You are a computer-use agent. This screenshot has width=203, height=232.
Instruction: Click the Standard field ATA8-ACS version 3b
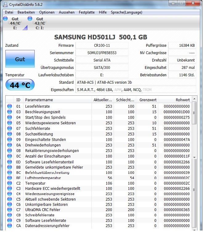coord(136,82)
